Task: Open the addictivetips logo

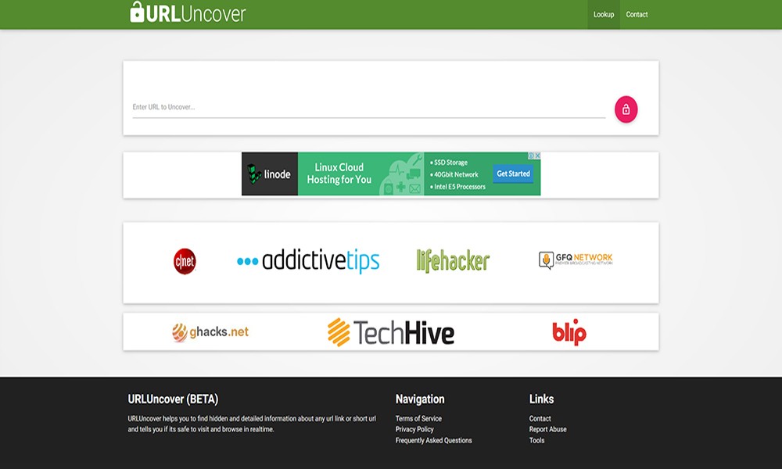Action: (x=308, y=261)
